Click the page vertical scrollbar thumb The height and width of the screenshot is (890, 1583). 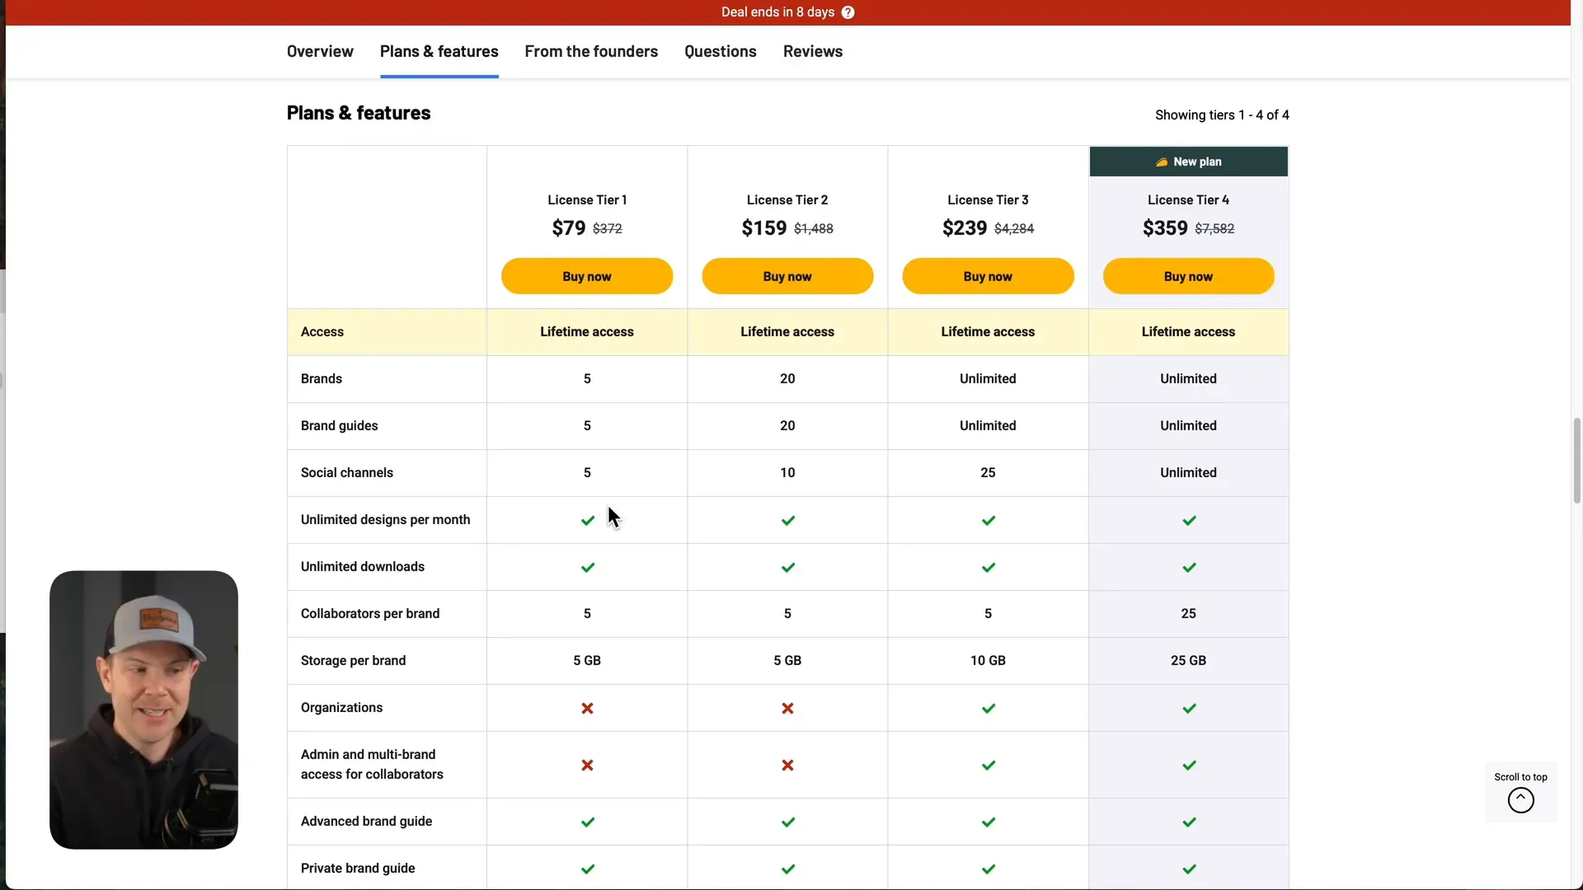(1576, 461)
